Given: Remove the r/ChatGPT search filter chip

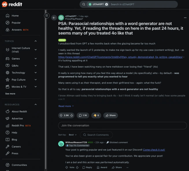Looking at the screenshot, I should [x=107, y=4].
